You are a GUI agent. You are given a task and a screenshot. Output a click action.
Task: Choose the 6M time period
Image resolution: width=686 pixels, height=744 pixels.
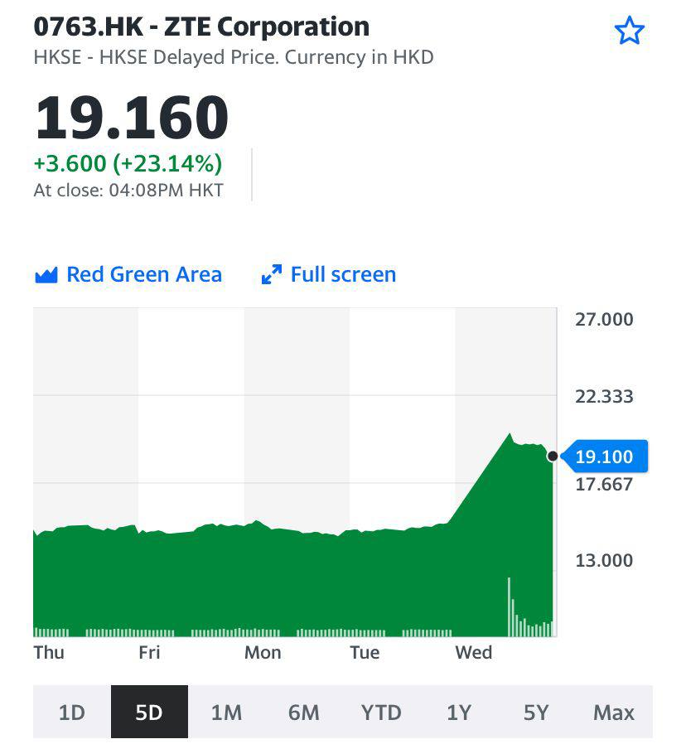303,713
